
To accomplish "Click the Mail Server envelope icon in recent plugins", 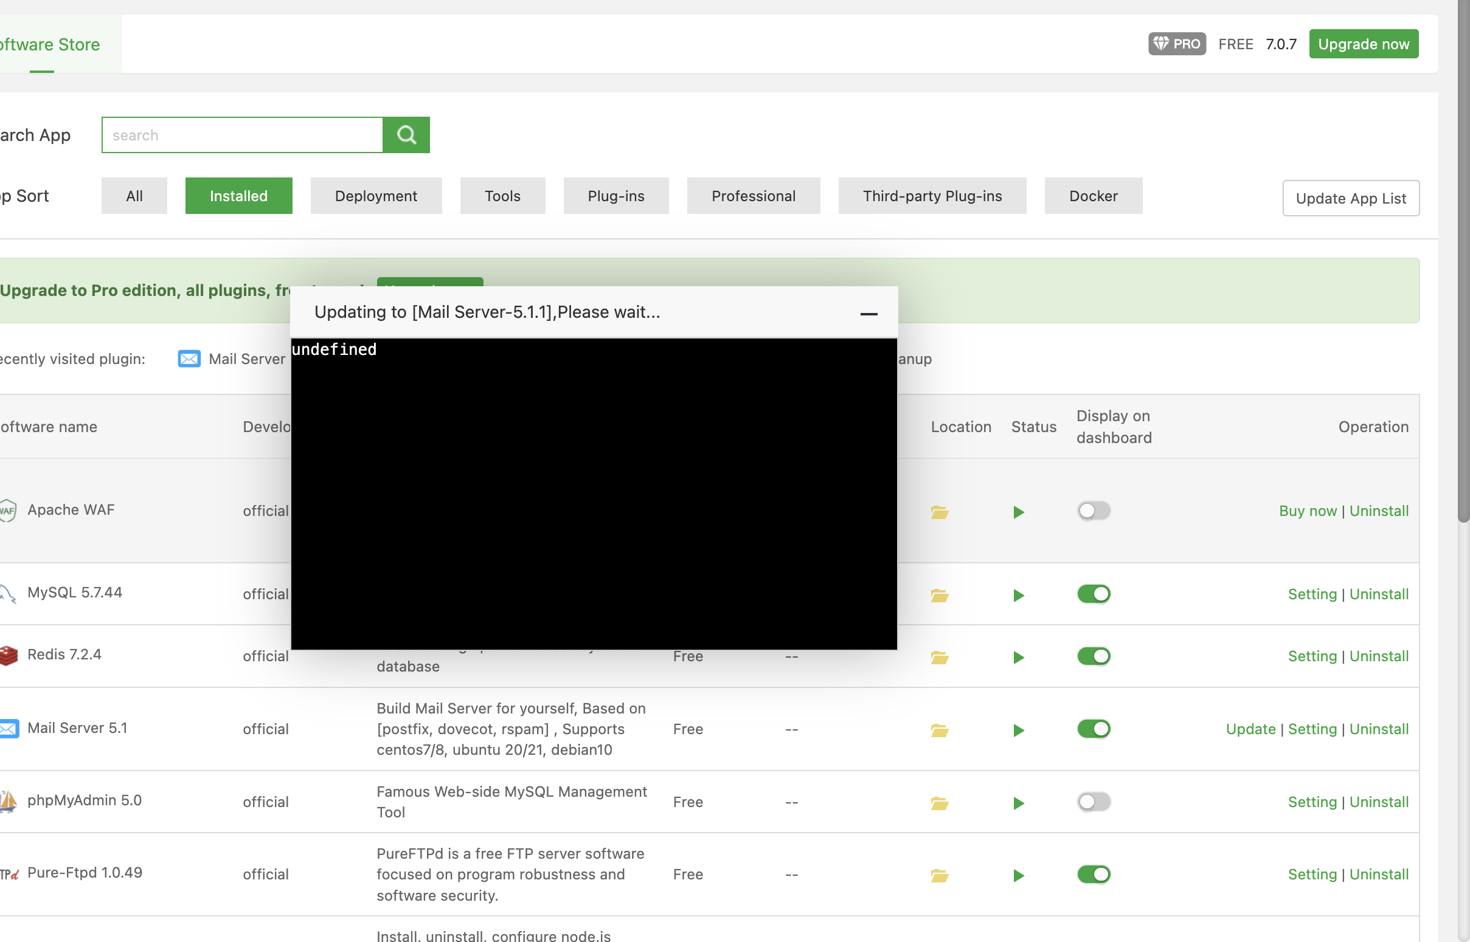I will click(189, 359).
